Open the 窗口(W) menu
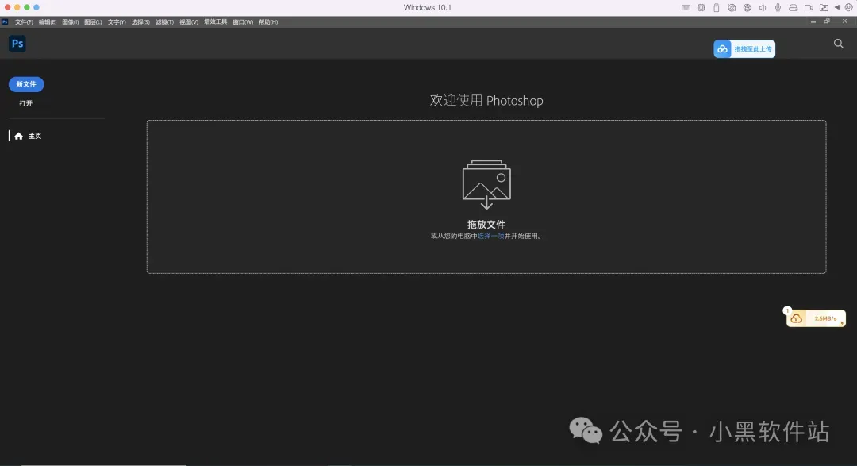Screen dimensions: 857x466 tap(243, 22)
